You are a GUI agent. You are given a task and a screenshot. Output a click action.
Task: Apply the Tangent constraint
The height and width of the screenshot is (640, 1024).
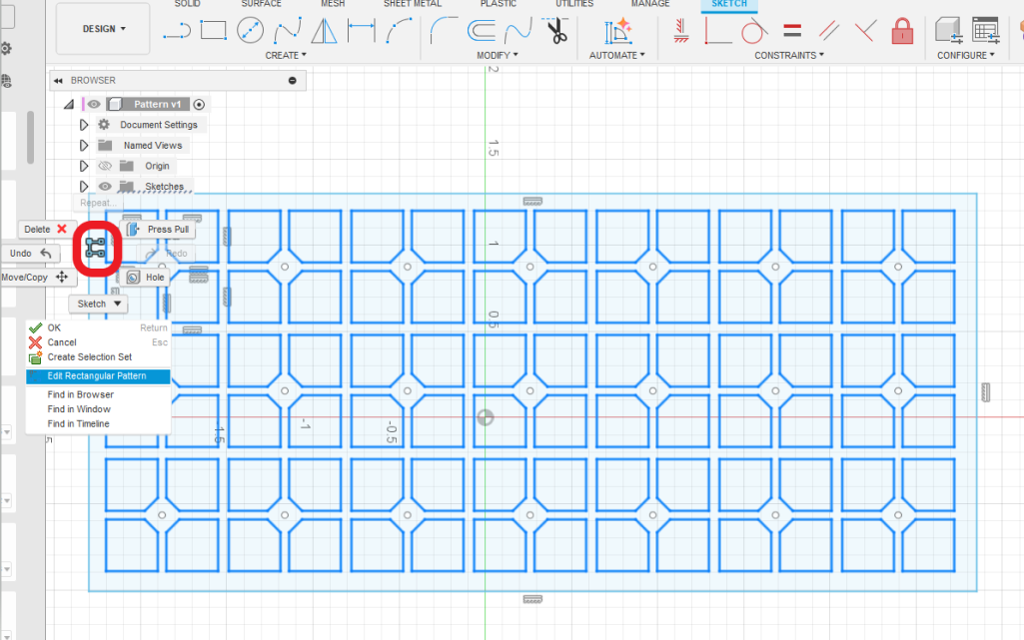pyautogui.click(x=754, y=30)
